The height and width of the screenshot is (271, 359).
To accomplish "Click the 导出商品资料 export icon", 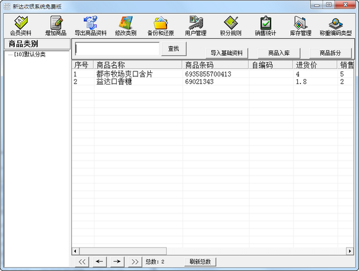I will (90, 24).
